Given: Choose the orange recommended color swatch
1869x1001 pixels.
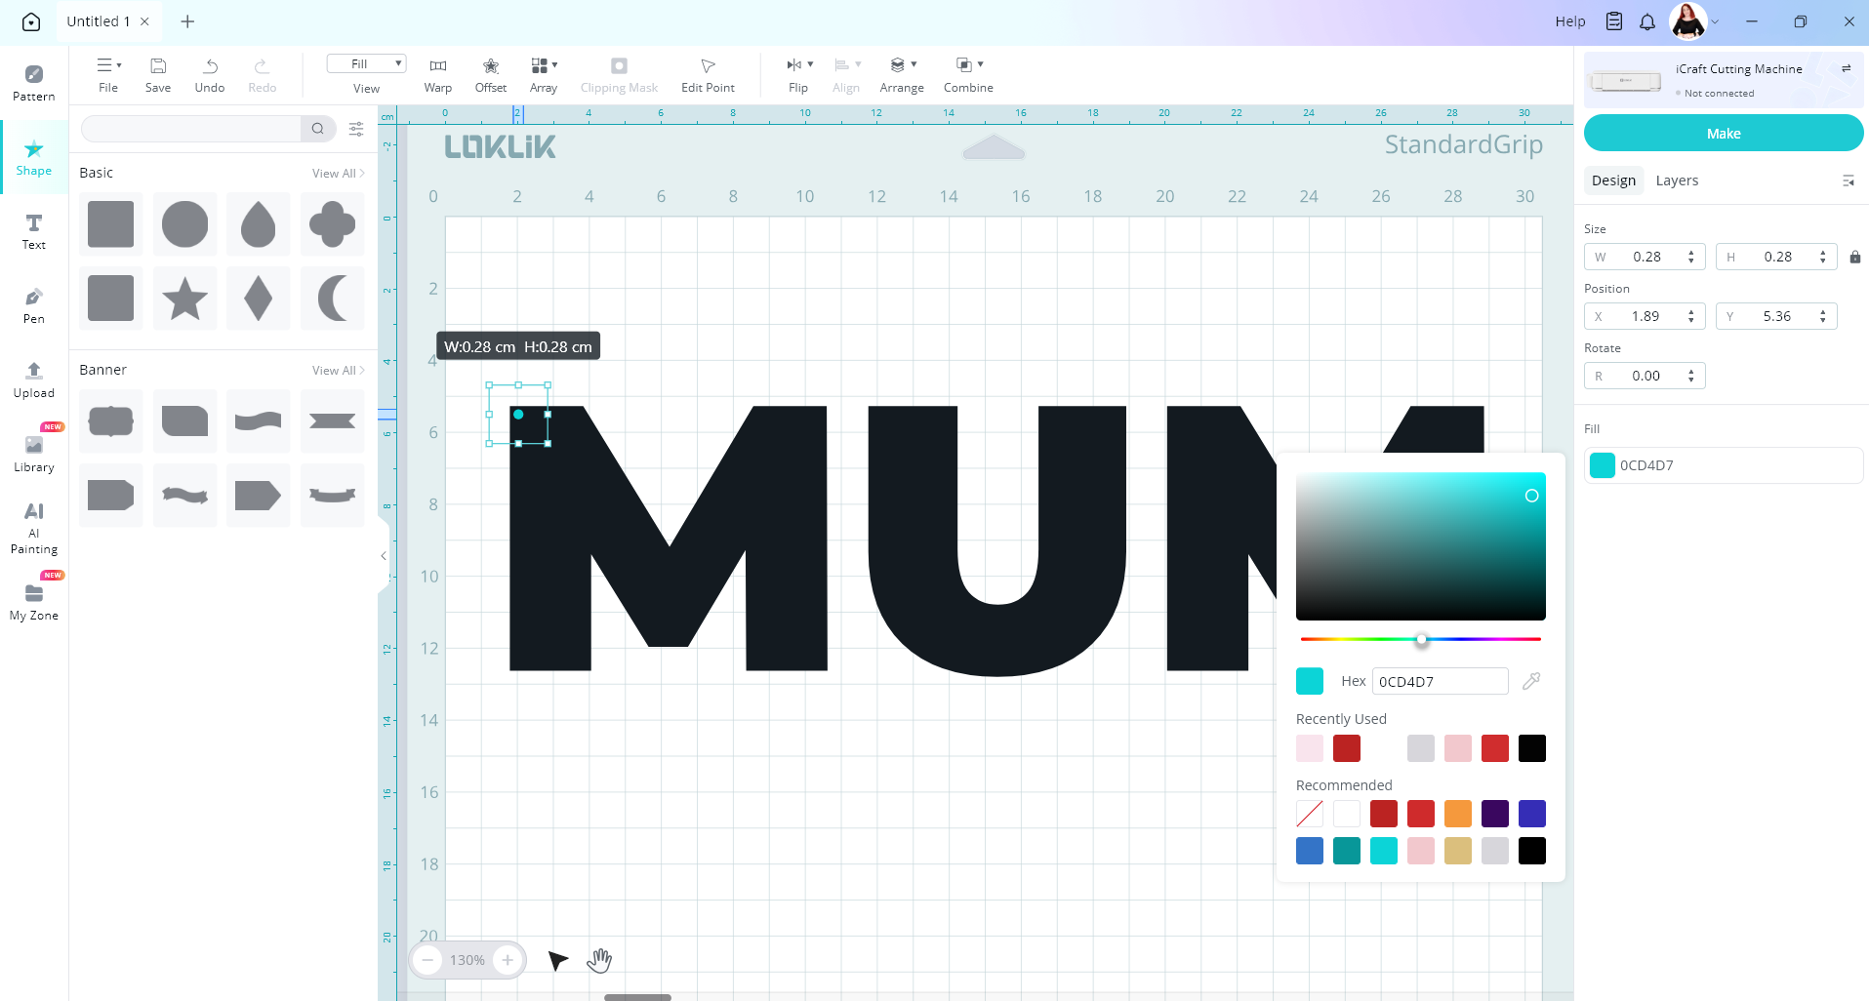Looking at the screenshot, I should click(1457, 814).
